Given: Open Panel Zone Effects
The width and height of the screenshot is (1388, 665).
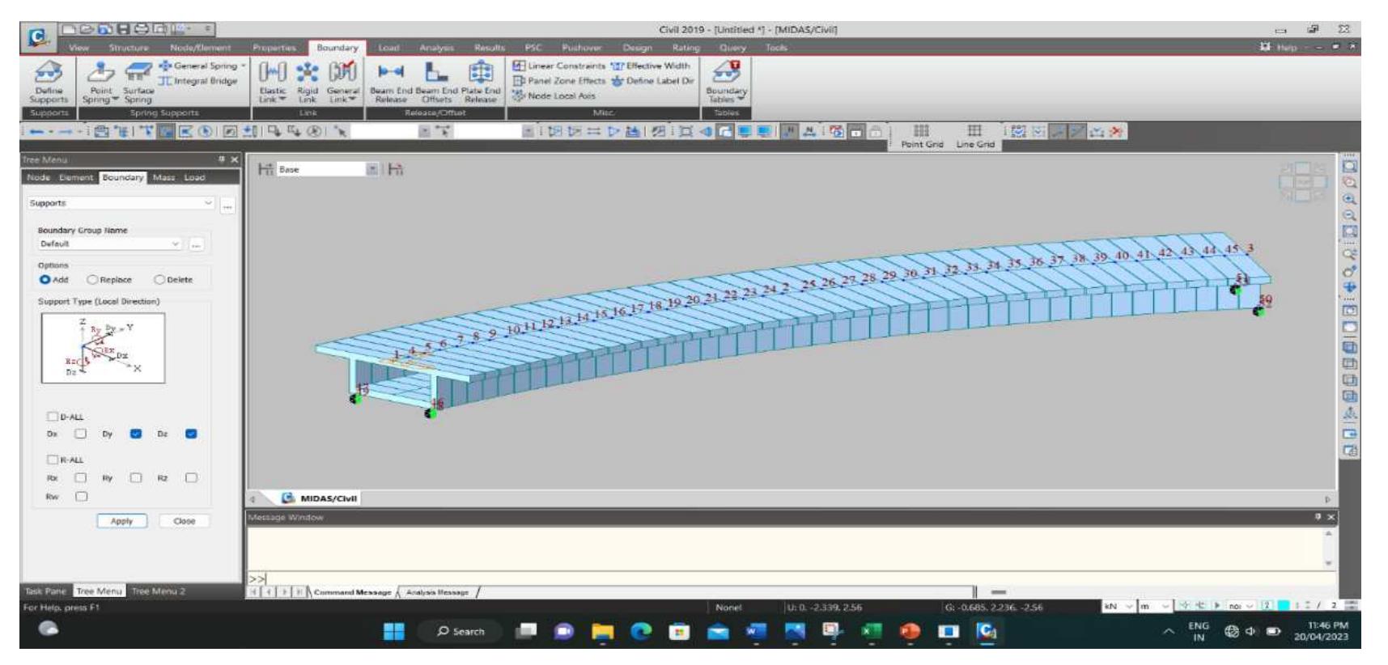Looking at the screenshot, I should click(558, 81).
